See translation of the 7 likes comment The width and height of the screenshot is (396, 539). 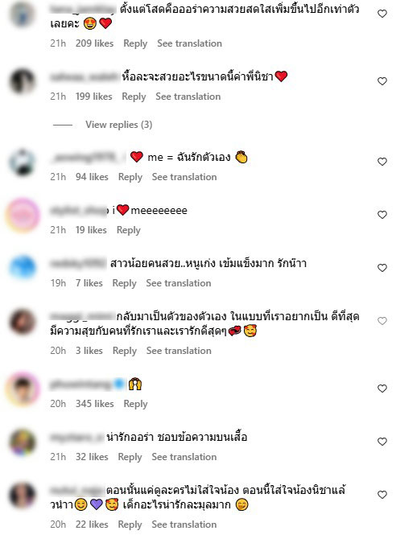pyautogui.click(x=179, y=283)
